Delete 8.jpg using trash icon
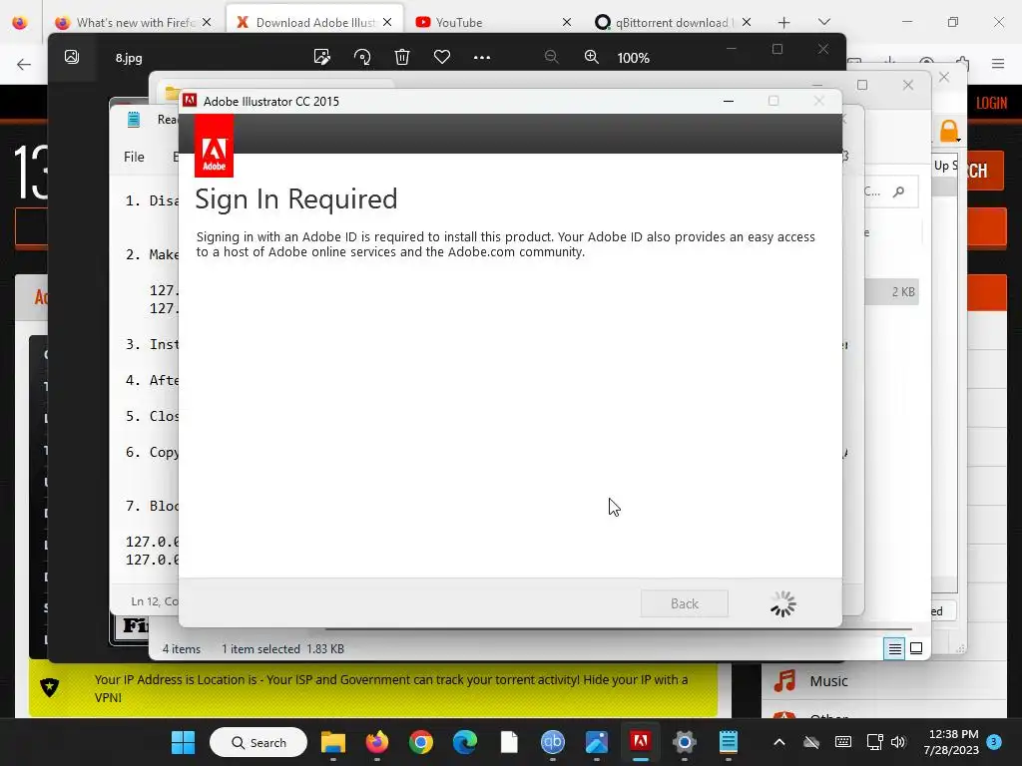The image size is (1022, 766). pyautogui.click(x=402, y=57)
